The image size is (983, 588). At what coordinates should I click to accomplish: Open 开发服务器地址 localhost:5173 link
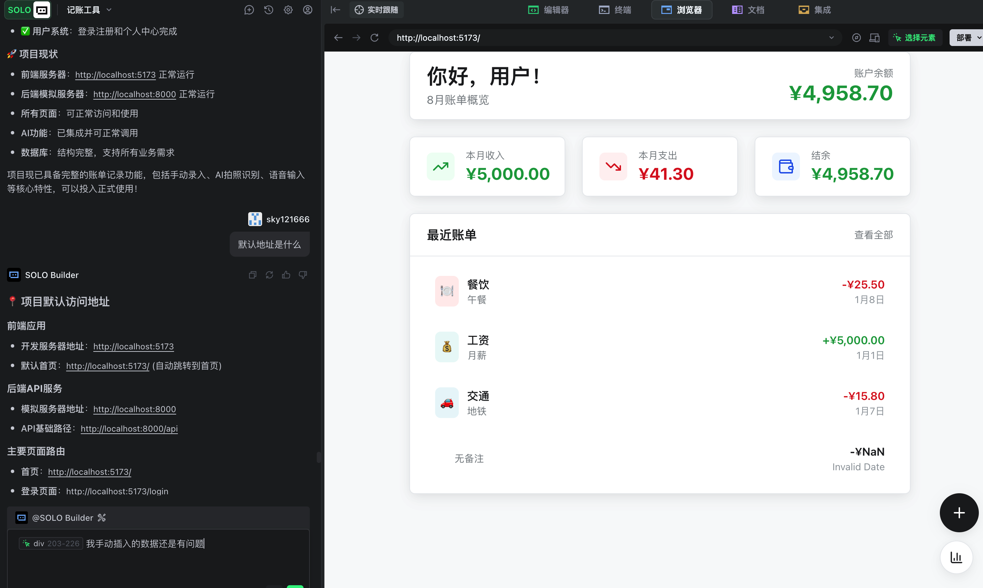tap(133, 346)
